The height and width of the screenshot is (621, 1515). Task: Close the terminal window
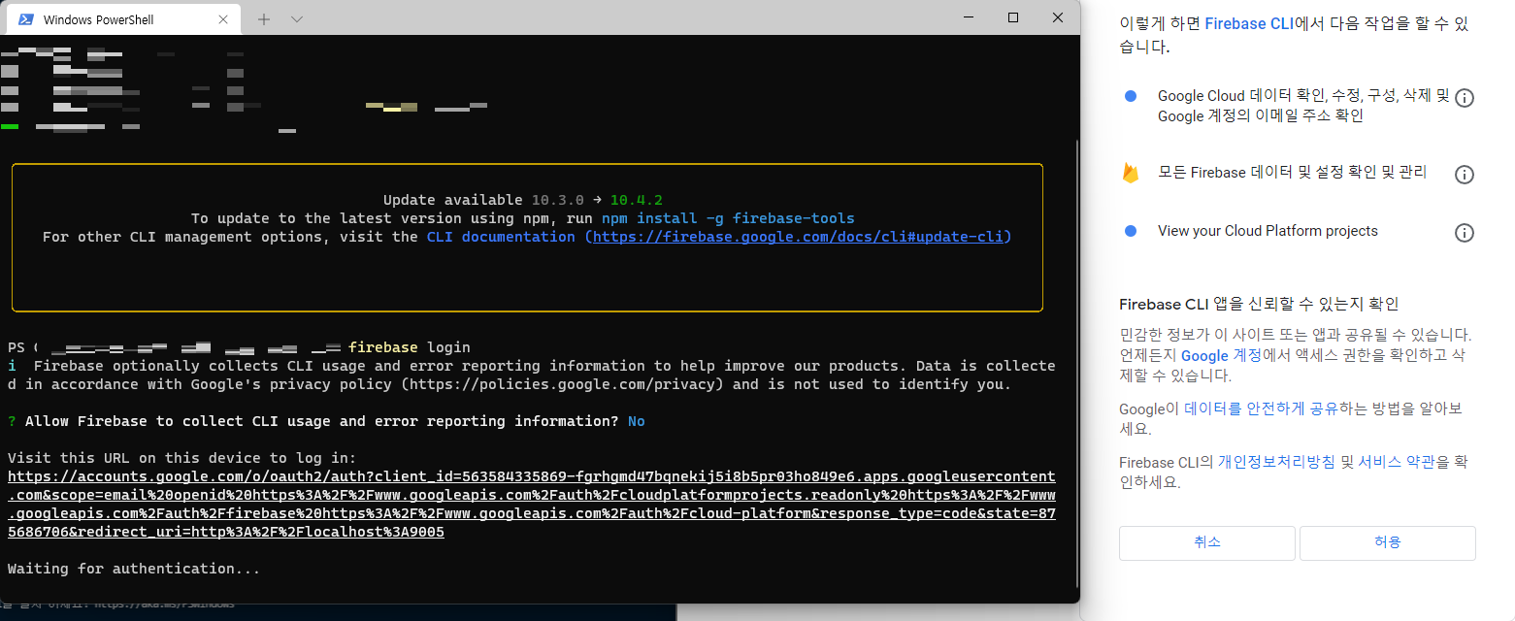click(1058, 17)
